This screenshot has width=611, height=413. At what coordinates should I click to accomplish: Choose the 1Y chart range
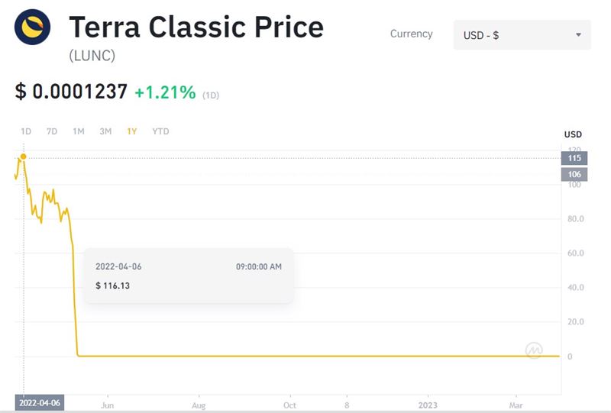(x=132, y=131)
